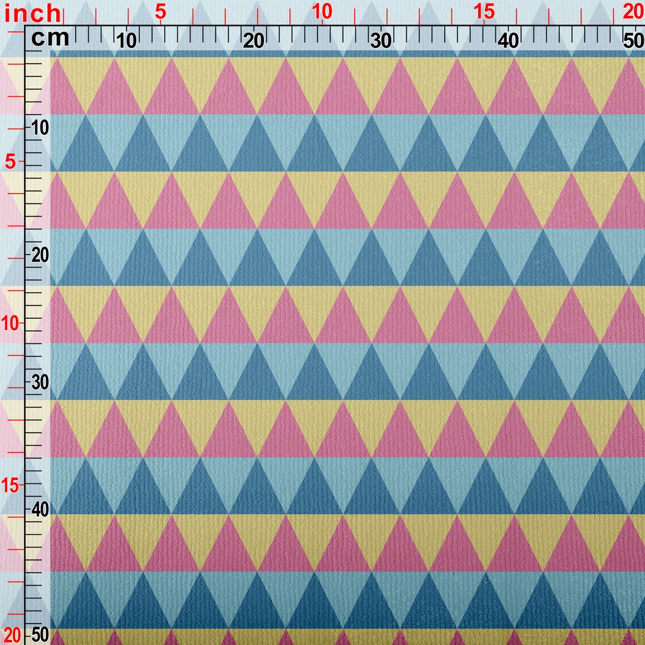The image size is (645, 645).
Task: Click the red 15 inch mark on top ruler
Action: click(x=484, y=11)
